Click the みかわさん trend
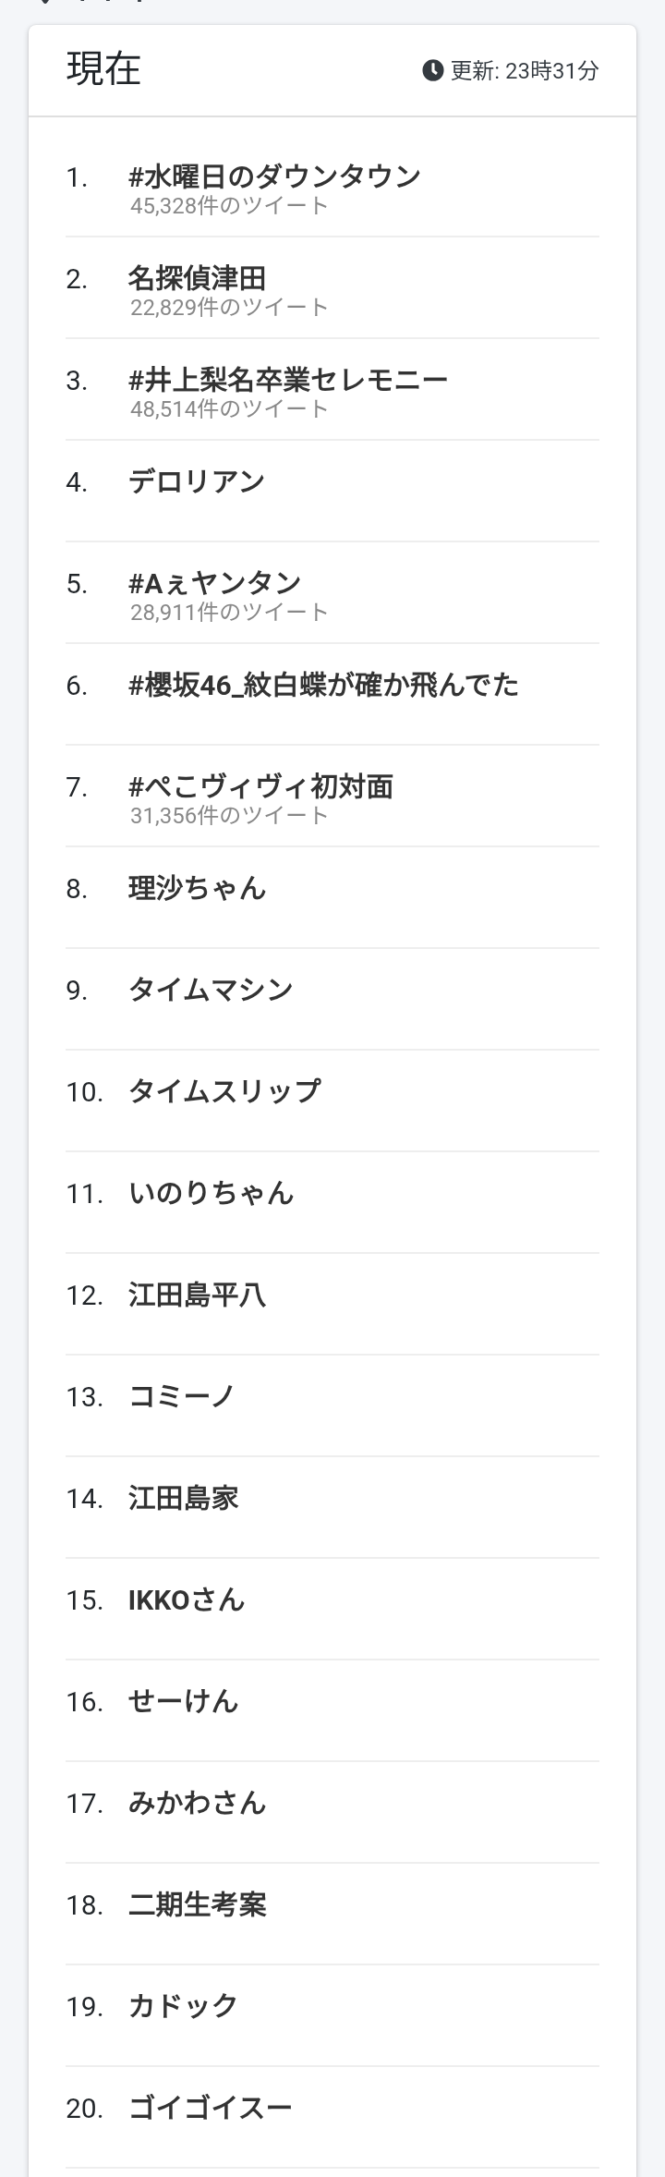The width and height of the screenshot is (665, 2177). tap(198, 1803)
